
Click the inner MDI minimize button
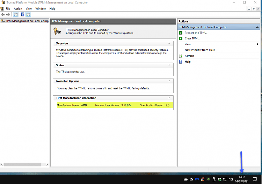click(x=249, y=9)
